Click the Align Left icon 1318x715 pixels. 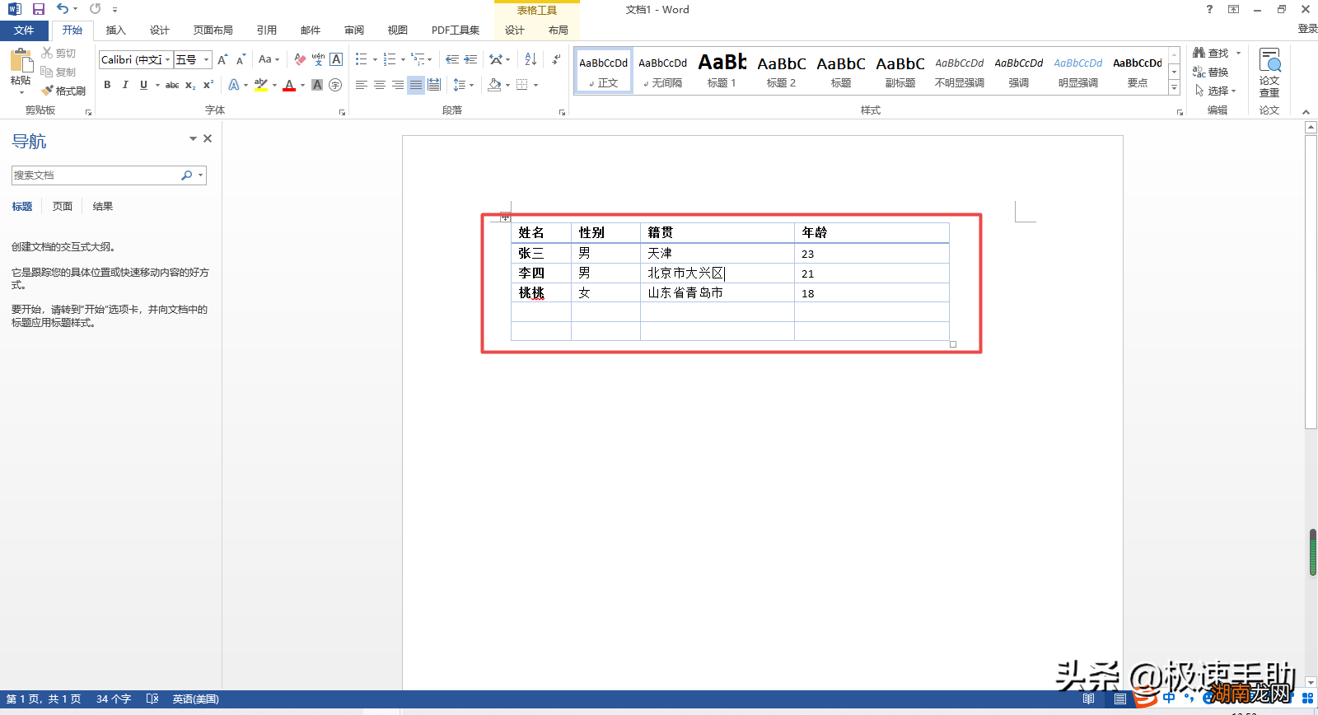(362, 85)
